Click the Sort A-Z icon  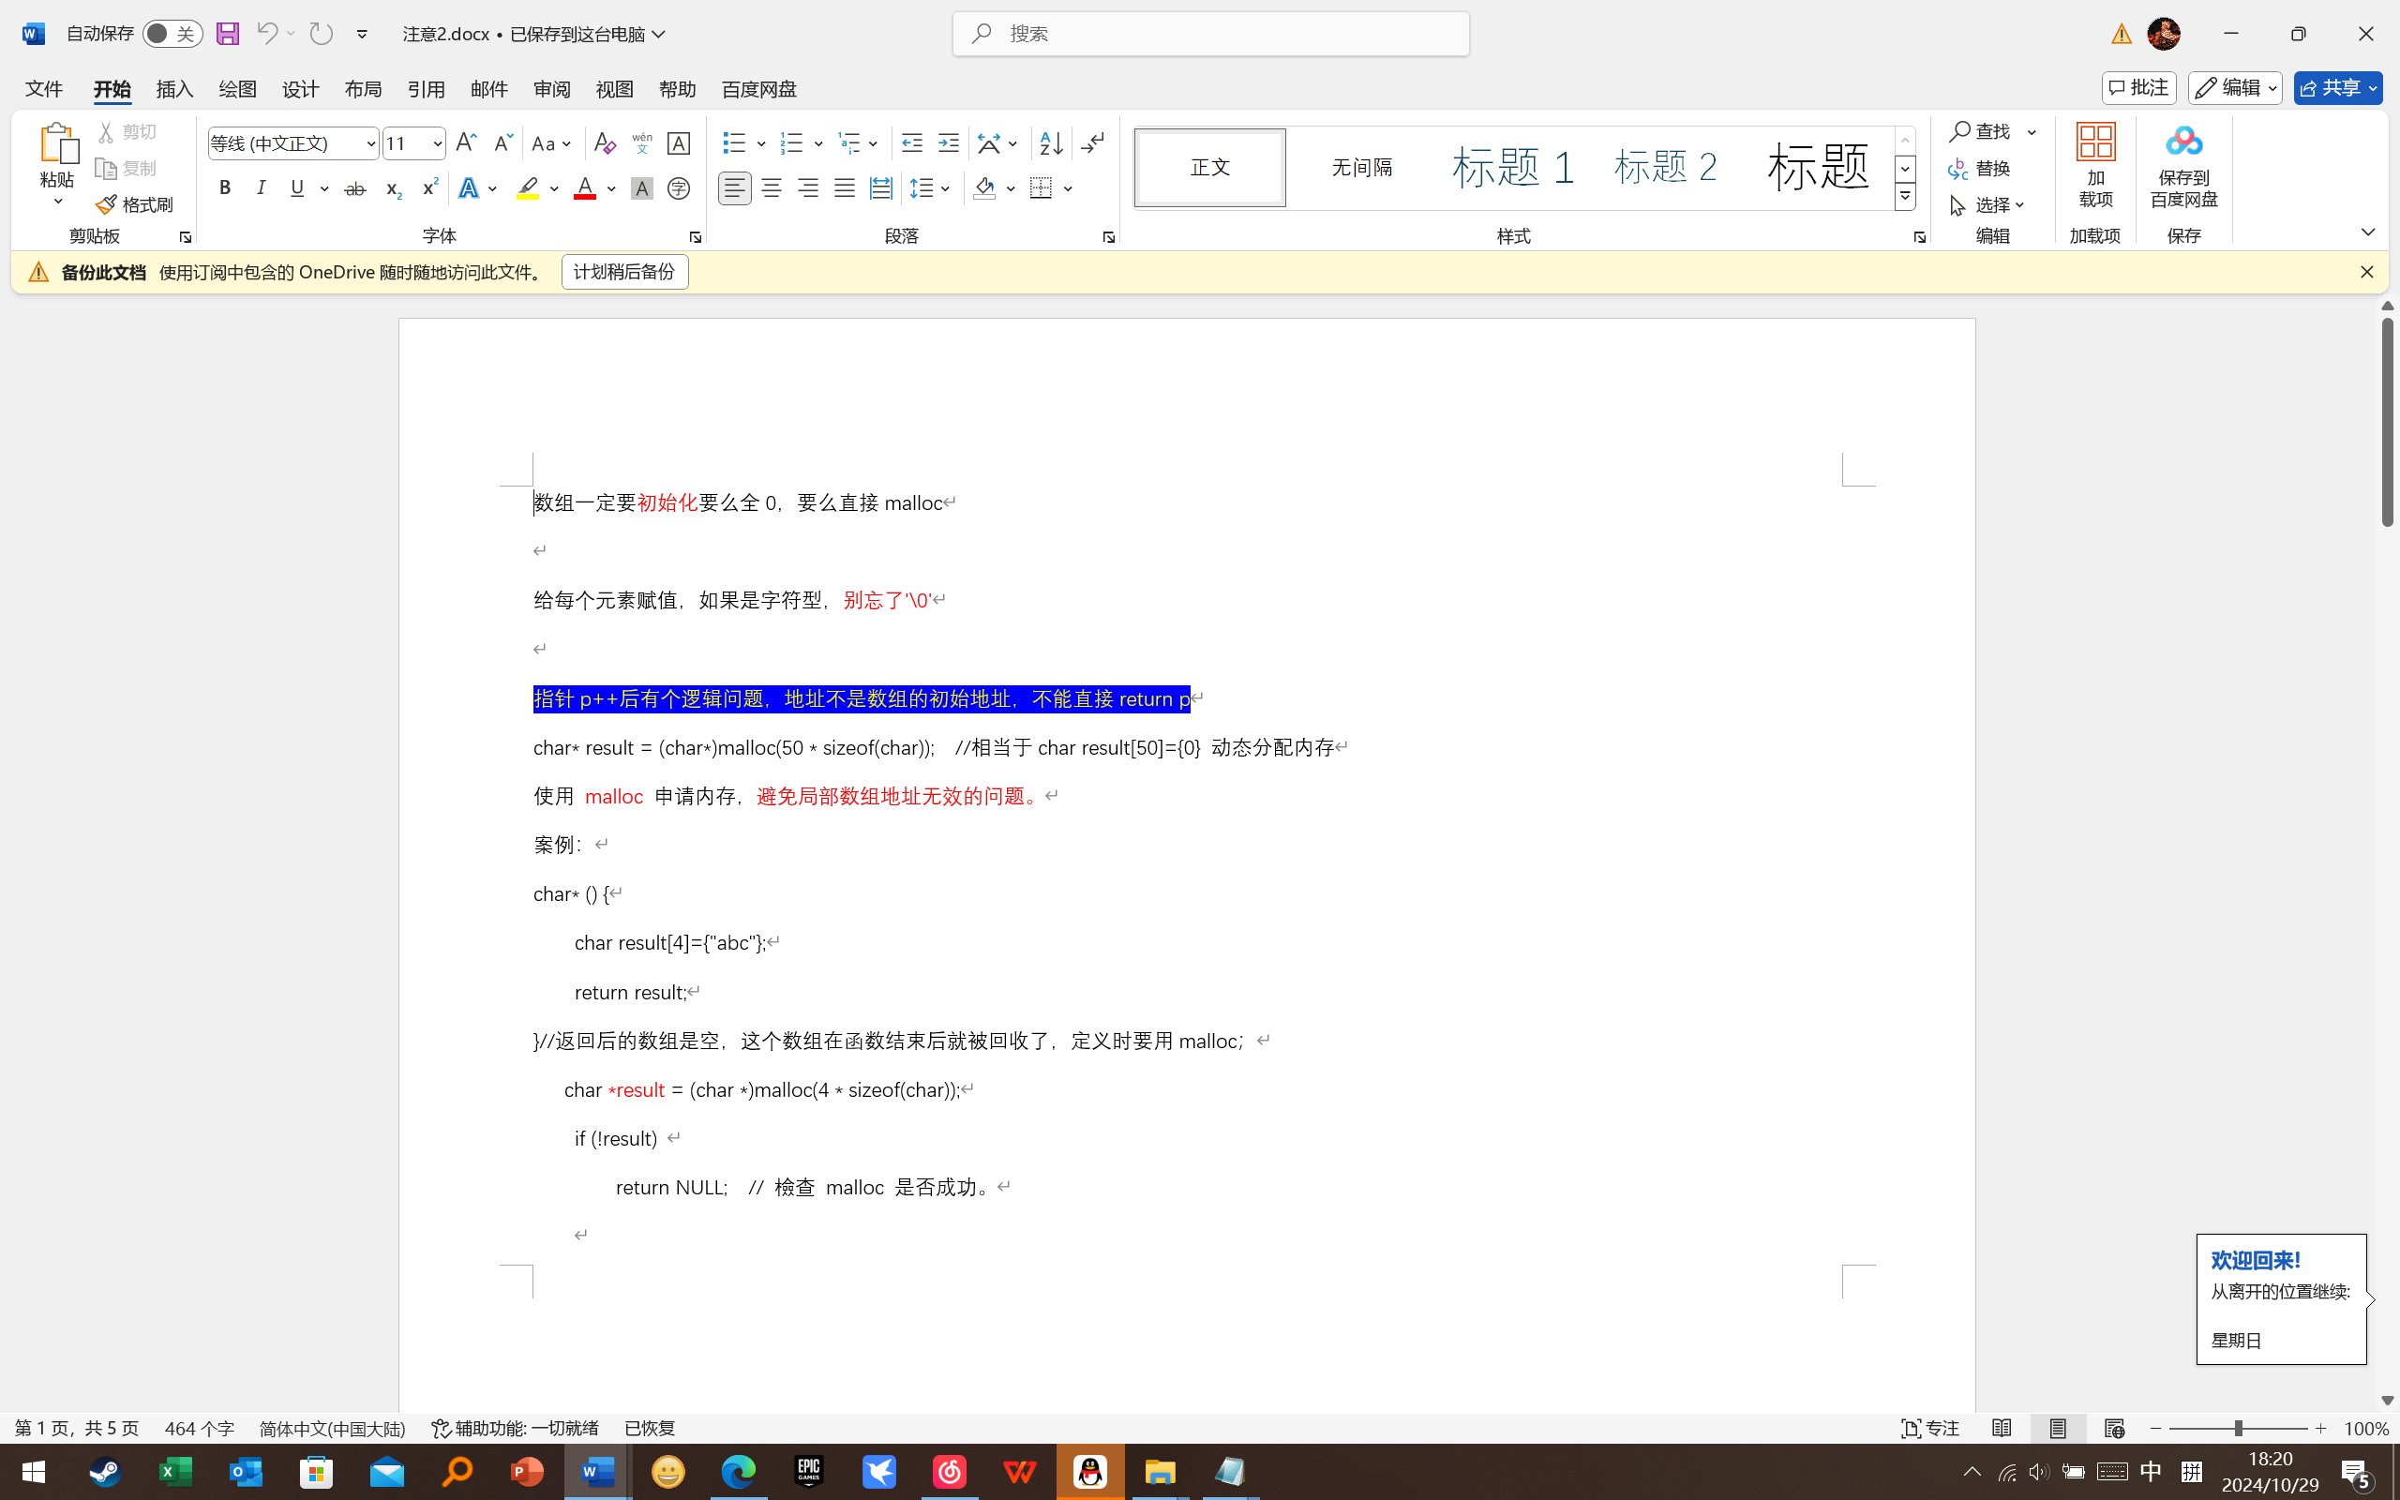1050,142
